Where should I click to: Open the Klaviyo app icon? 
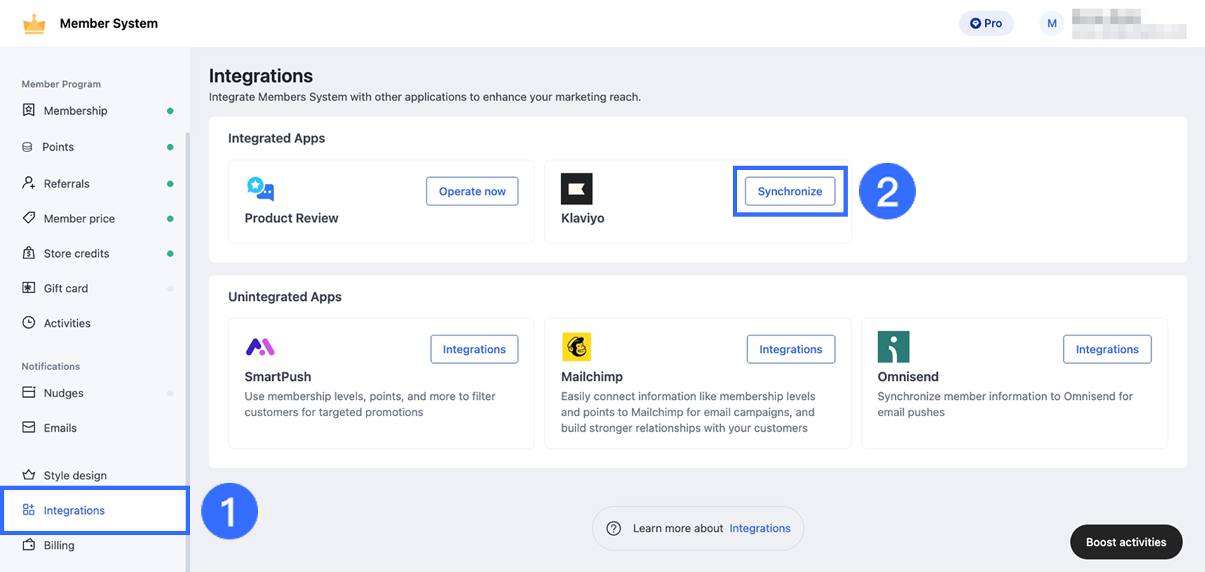[576, 189]
